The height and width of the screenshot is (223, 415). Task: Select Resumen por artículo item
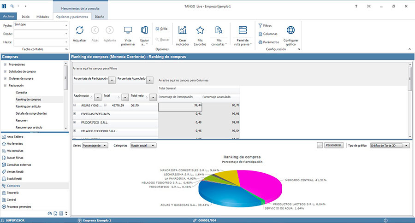[29, 128]
